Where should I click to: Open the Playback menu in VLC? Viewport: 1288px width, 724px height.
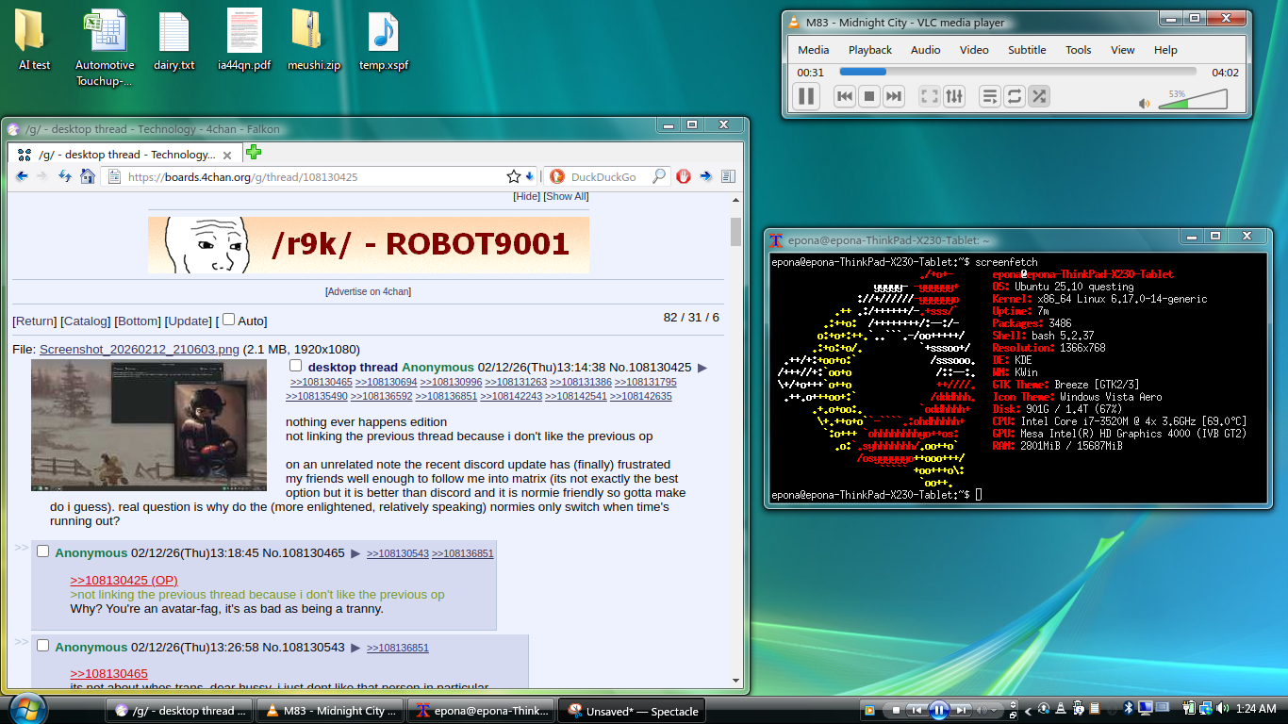coord(869,50)
